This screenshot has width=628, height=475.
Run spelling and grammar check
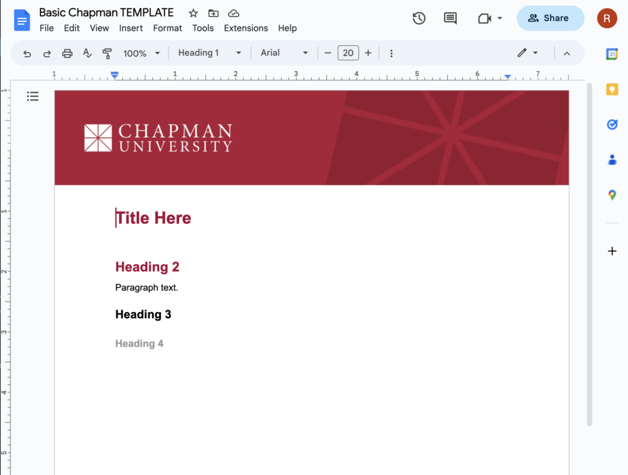tap(87, 53)
